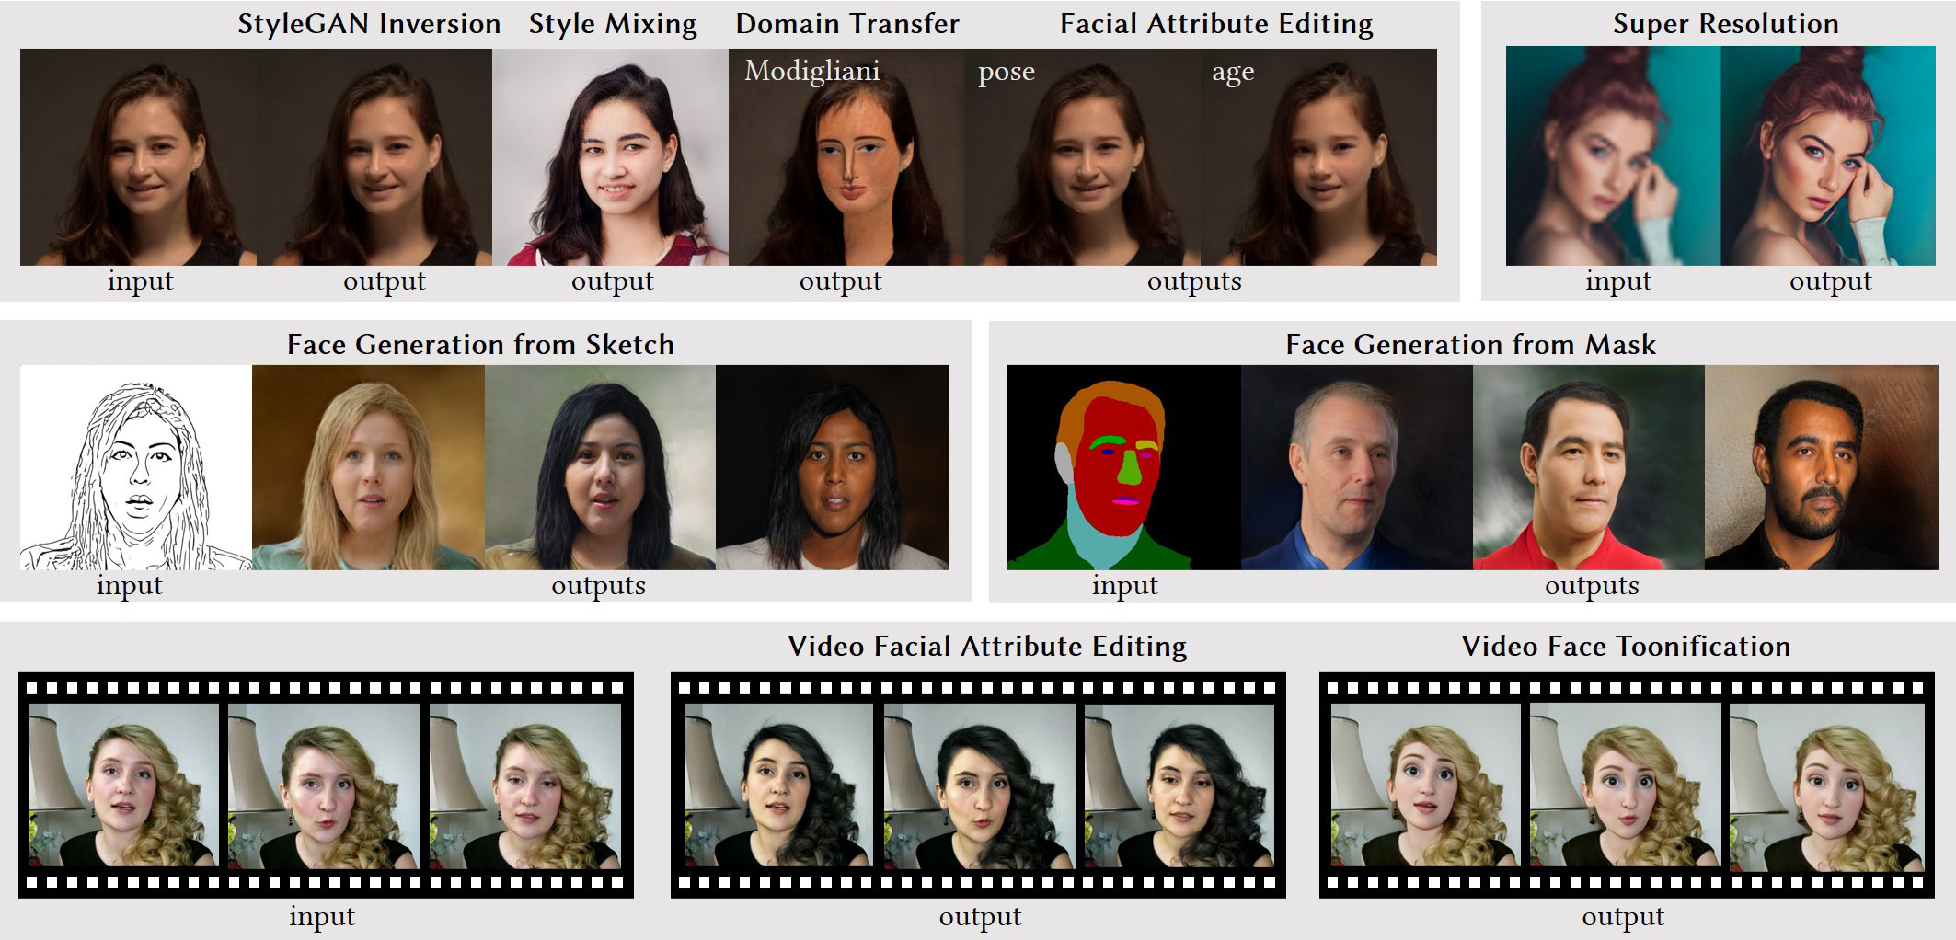The height and width of the screenshot is (940, 1956).
Task: Click first dark-haired frame of attribute editing video
Action: pos(778,785)
